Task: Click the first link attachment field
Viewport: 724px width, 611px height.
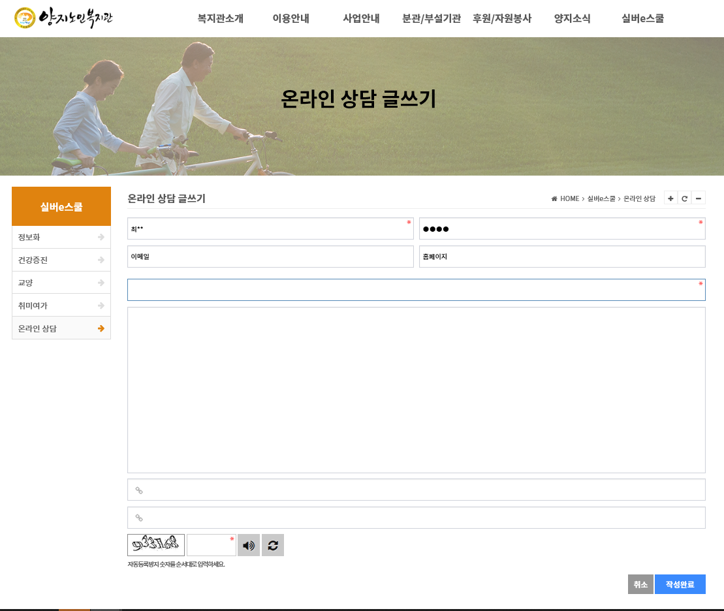Action: [x=417, y=490]
